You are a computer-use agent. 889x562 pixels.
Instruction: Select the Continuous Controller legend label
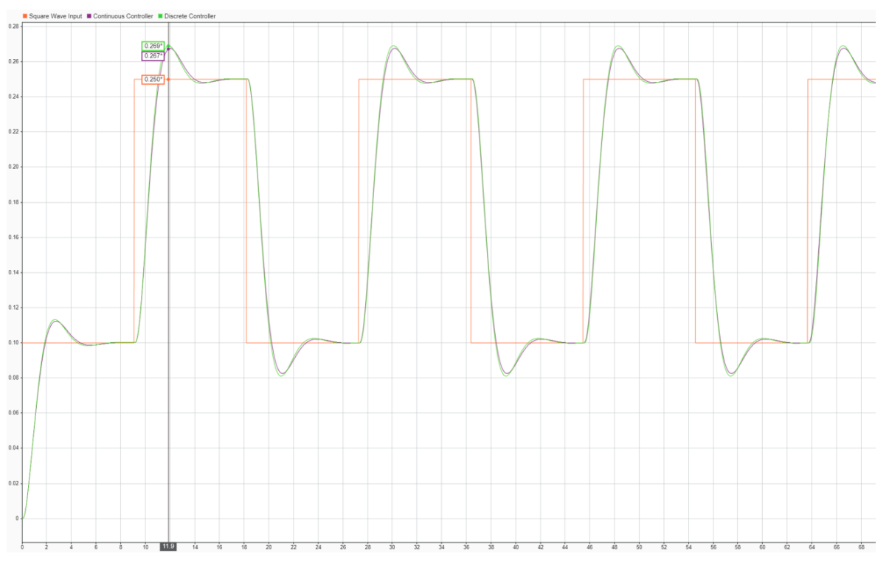(122, 15)
